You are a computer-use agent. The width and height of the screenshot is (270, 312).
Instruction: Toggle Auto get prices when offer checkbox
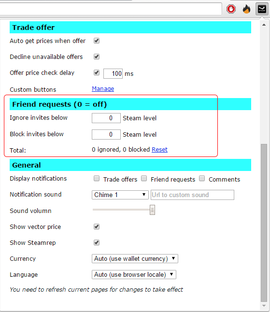coord(97,41)
